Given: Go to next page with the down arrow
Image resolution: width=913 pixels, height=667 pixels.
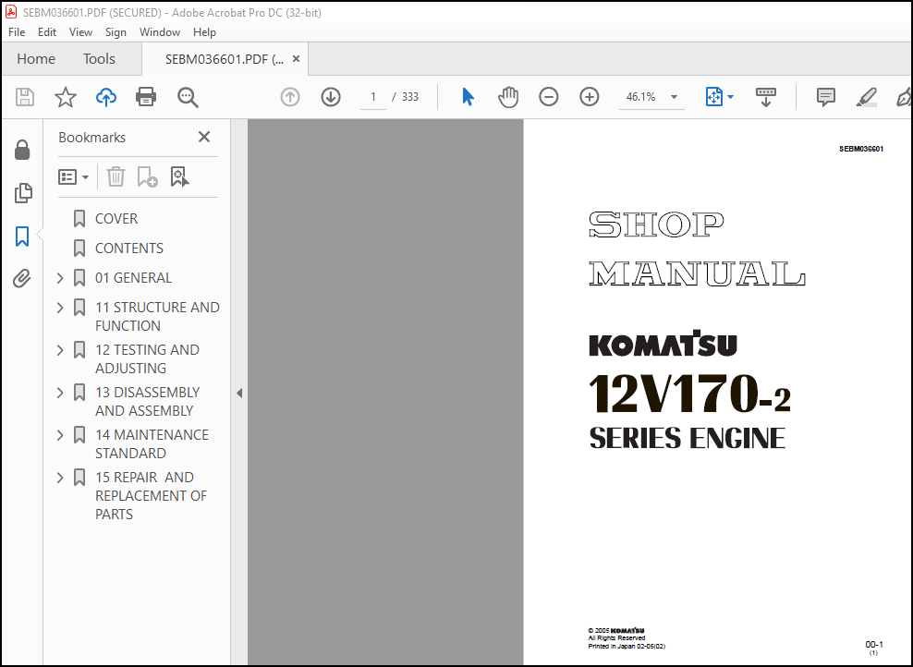Looking at the screenshot, I should coord(331,97).
